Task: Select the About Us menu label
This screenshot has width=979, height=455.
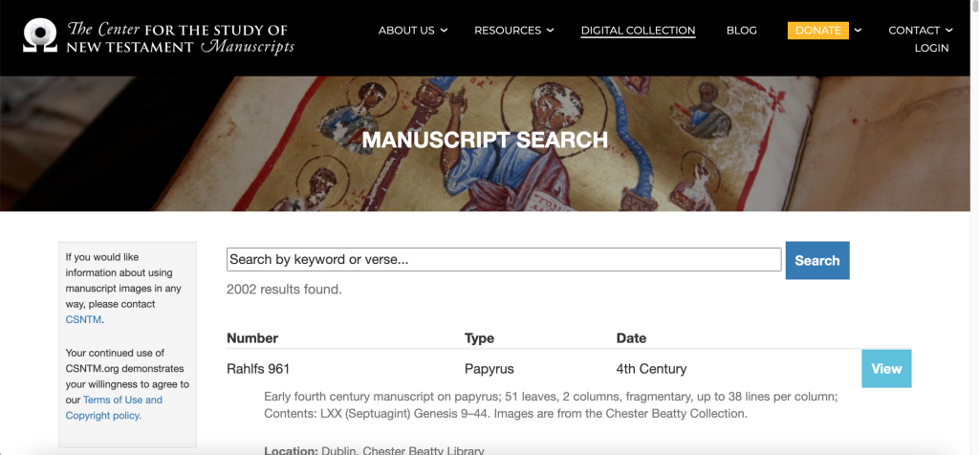Action: pyautogui.click(x=406, y=31)
